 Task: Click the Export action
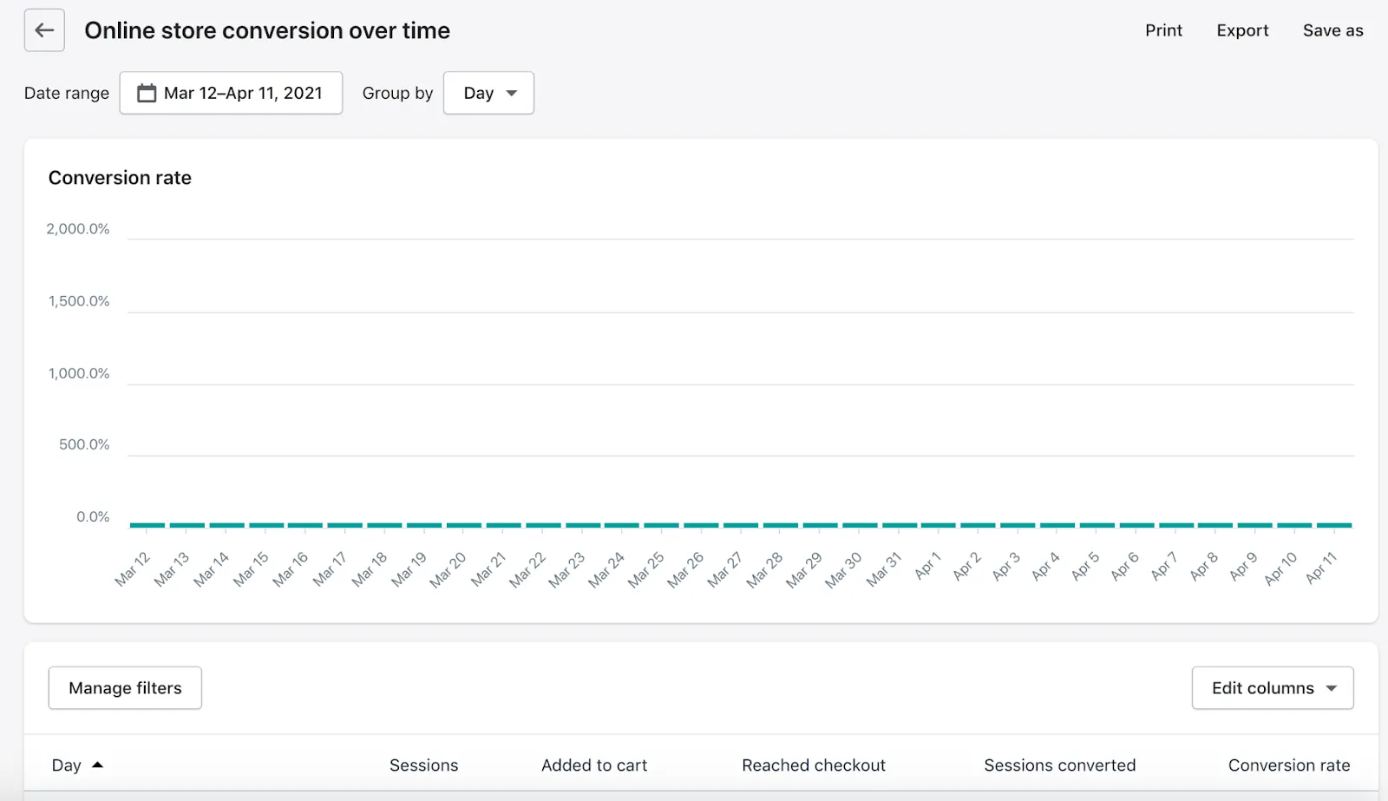click(x=1242, y=30)
